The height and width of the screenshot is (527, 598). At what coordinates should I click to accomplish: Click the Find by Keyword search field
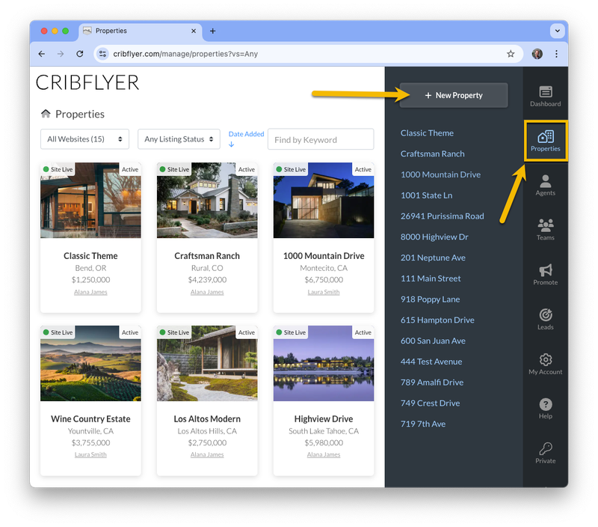[321, 139]
